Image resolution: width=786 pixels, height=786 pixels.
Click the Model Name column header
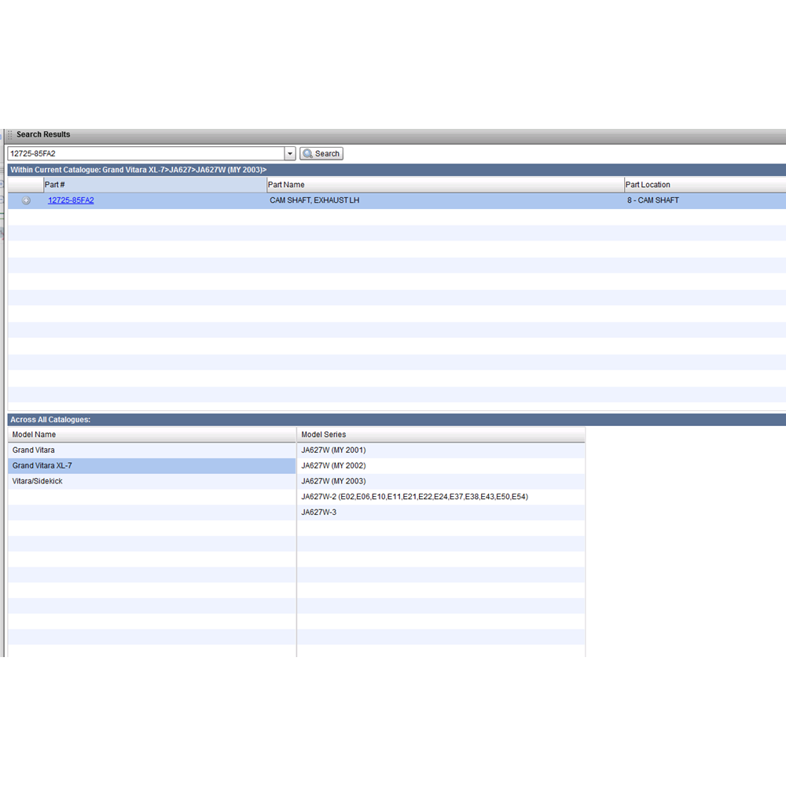[x=152, y=435]
